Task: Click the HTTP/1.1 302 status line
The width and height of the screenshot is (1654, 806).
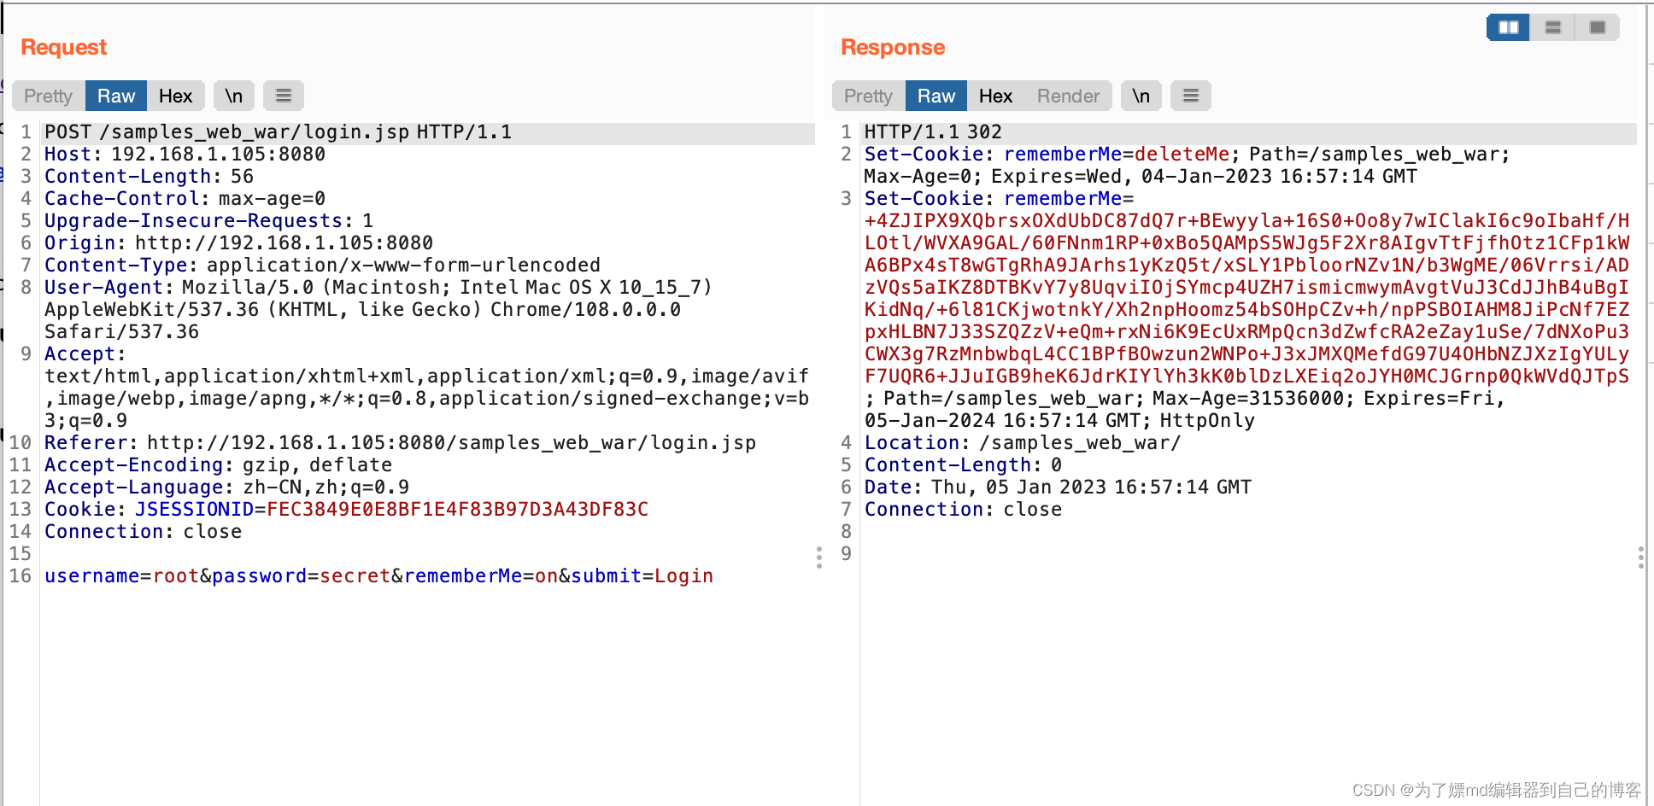Action: [933, 132]
